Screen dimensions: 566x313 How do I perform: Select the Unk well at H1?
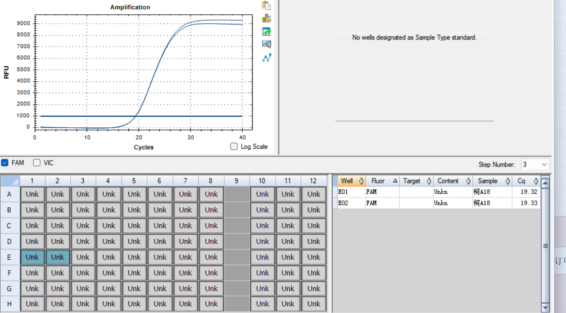[32, 304]
